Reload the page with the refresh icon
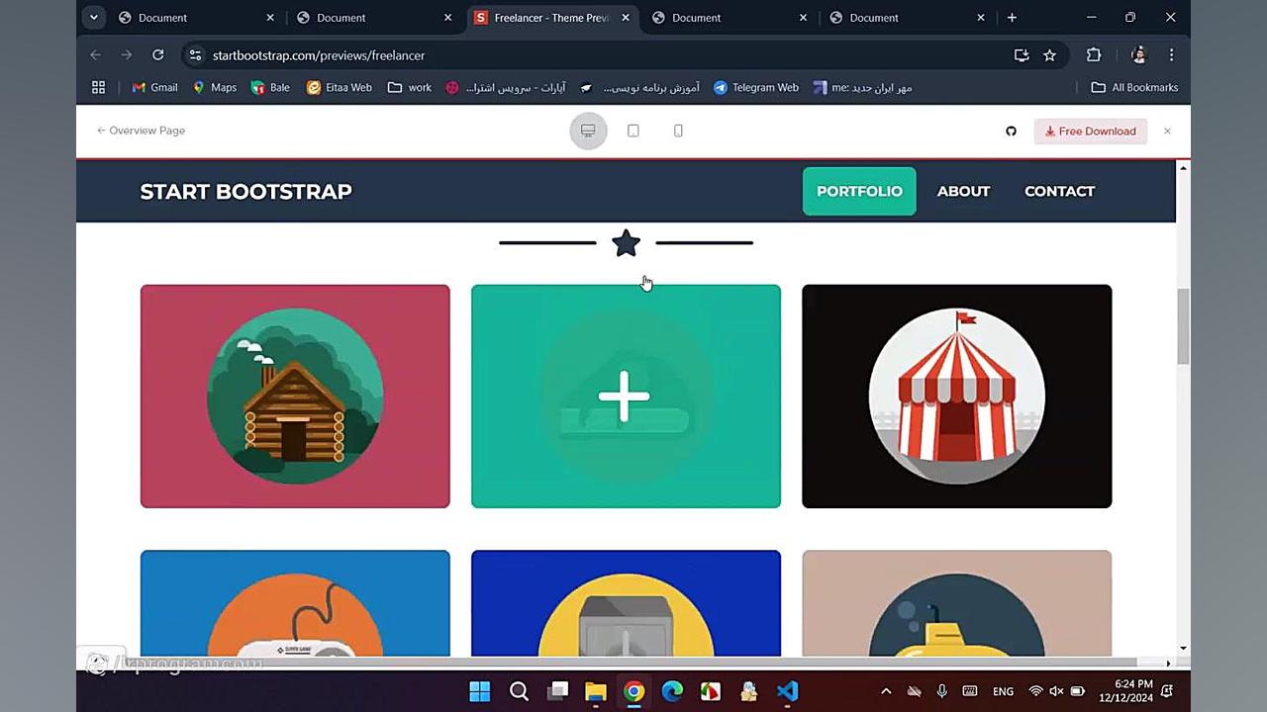This screenshot has width=1267, height=712. [157, 55]
